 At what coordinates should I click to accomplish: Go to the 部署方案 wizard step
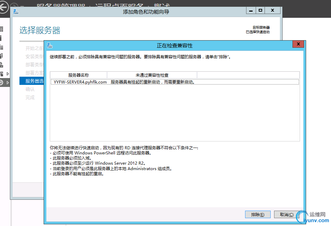[34, 73]
